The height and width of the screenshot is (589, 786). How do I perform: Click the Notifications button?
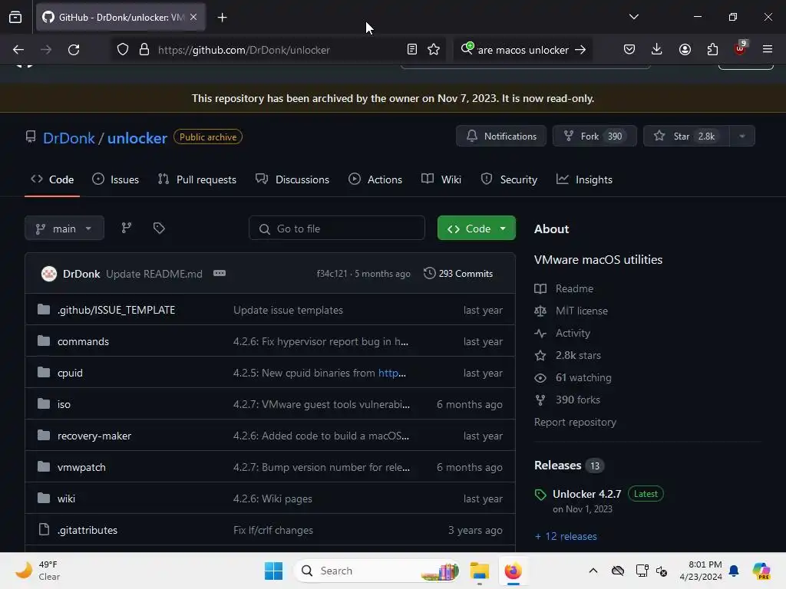point(501,137)
